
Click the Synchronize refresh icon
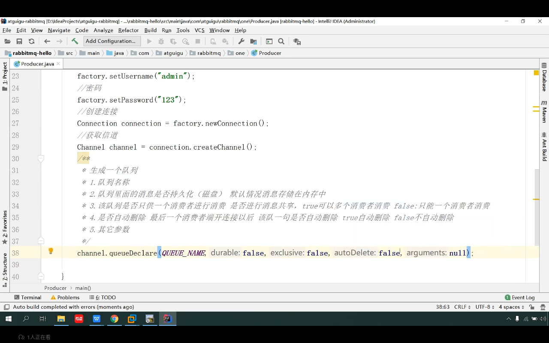coord(31,42)
